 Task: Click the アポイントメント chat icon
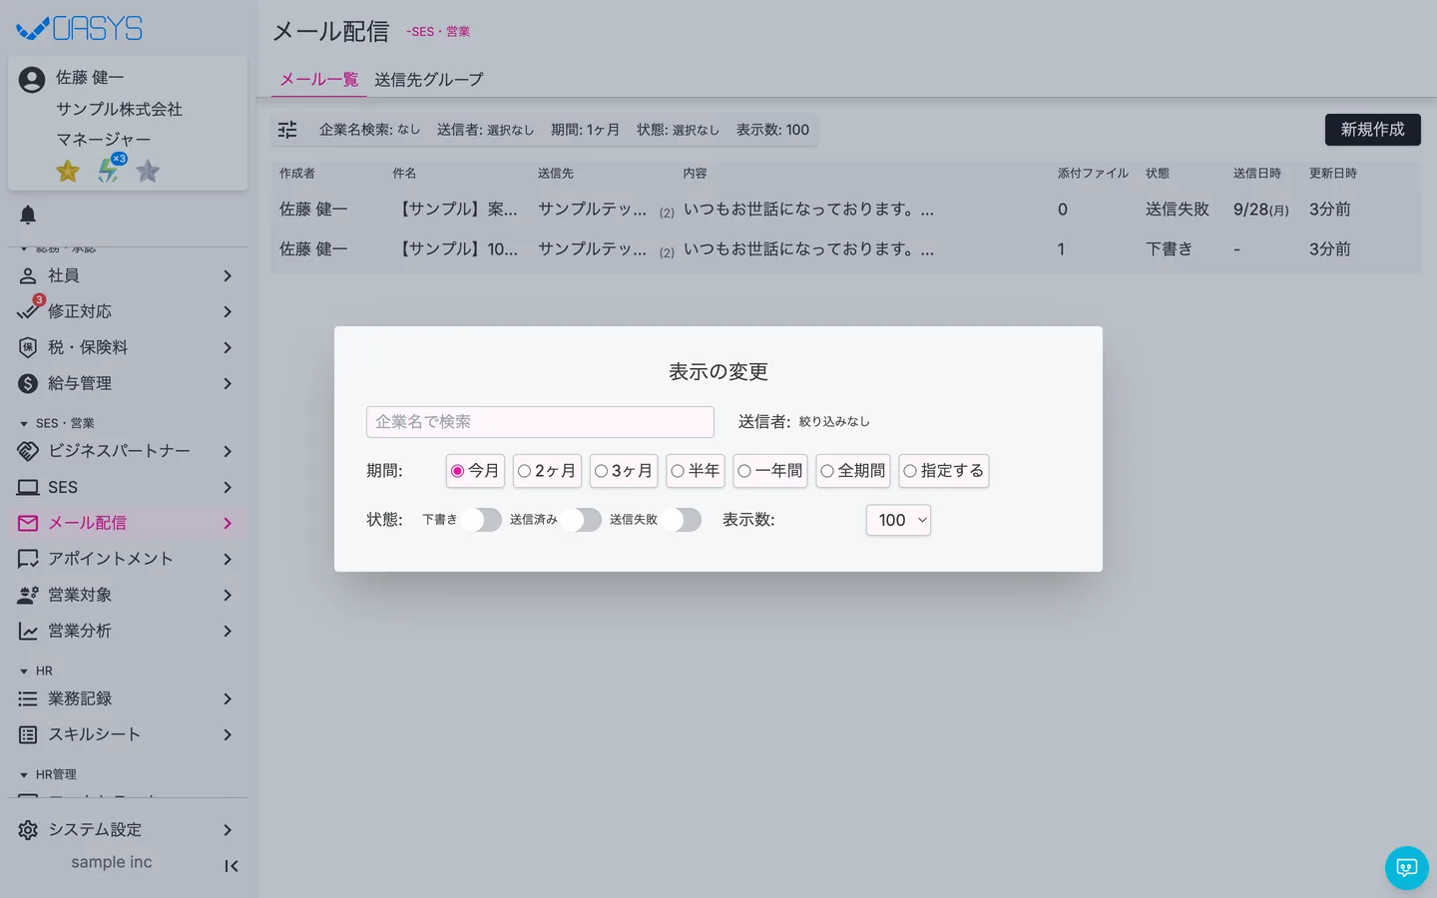28,559
